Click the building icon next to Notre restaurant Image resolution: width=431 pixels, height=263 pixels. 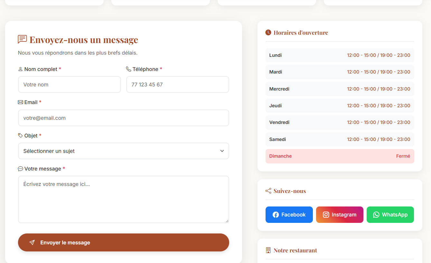click(268, 250)
